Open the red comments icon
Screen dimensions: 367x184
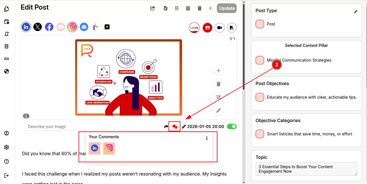pyautogui.click(x=174, y=127)
